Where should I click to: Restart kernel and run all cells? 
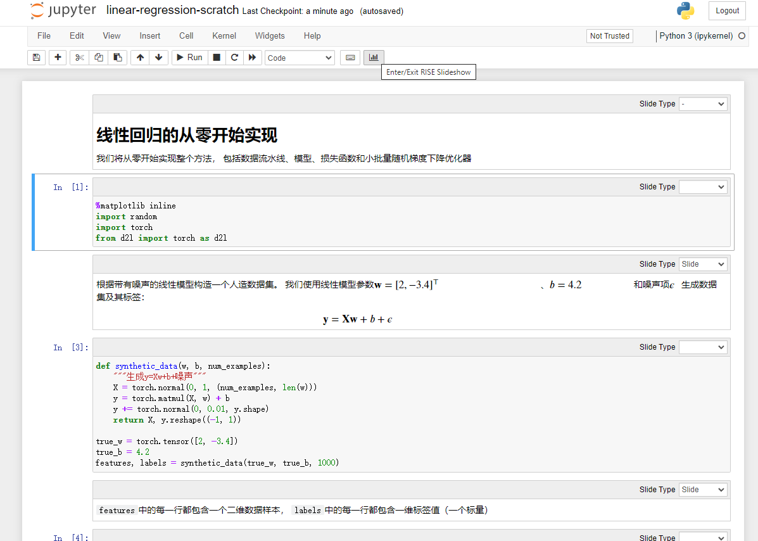point(252,58)
